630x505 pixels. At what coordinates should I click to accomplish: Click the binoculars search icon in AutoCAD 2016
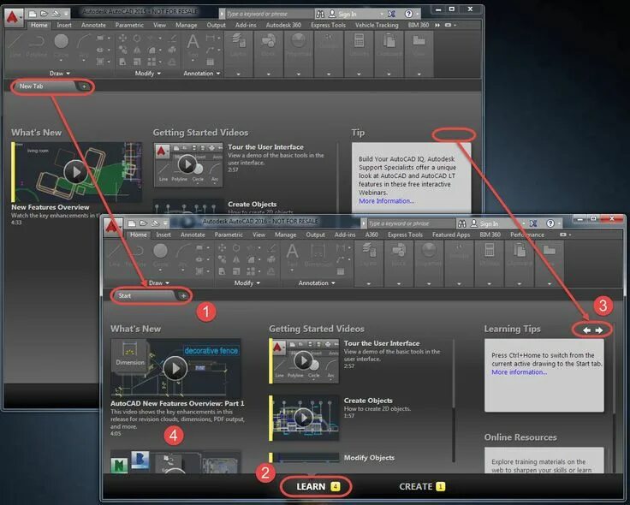462,223
